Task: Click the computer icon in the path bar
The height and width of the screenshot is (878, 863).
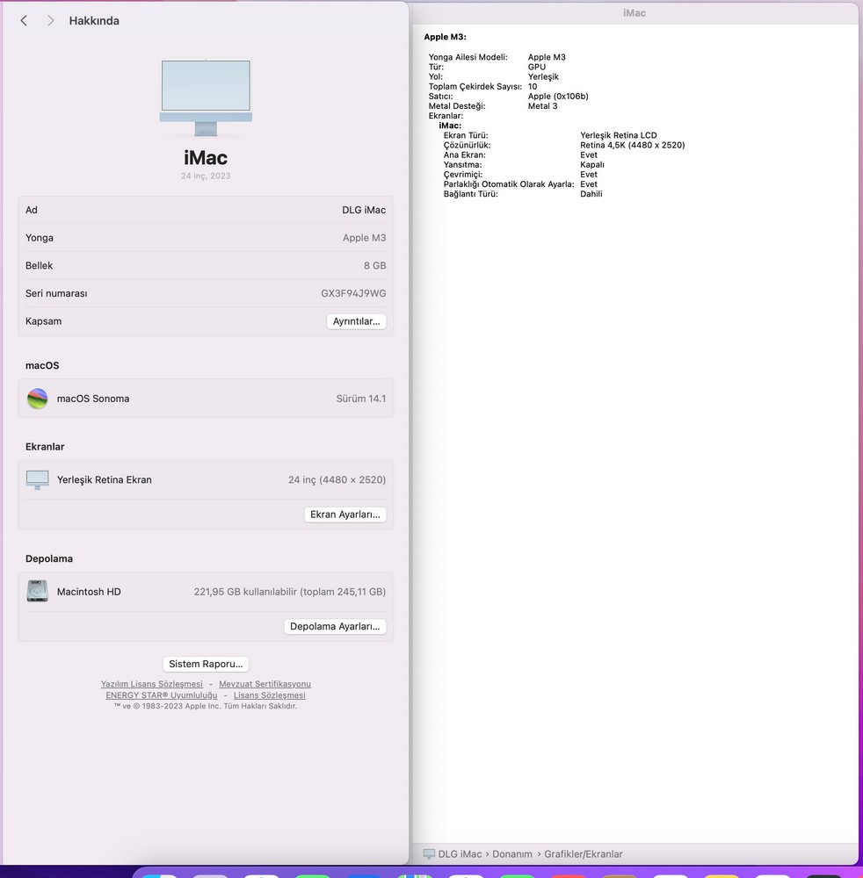Action: [x=429, y=854]
